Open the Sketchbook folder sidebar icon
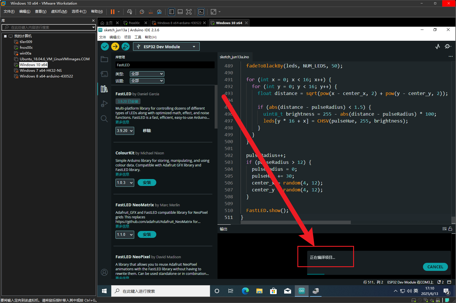 [x=104, y=59]
